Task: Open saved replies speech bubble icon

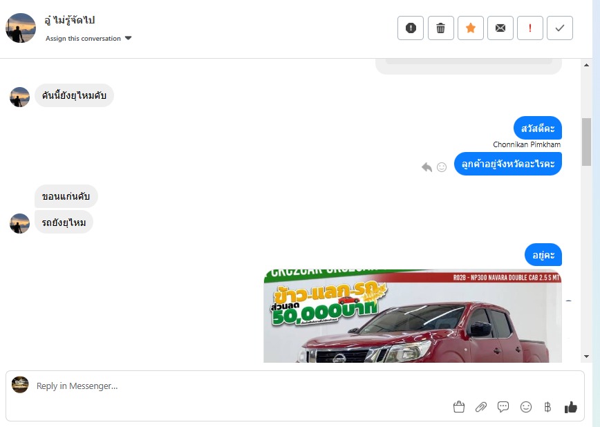Action: 503,407
